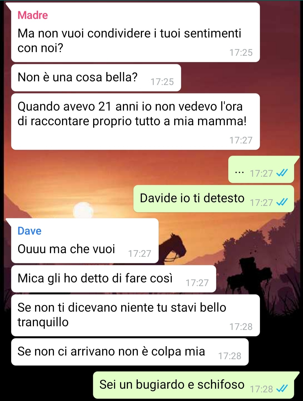Select message 'Ma non vuoi condividere i tuoi sentimenti'
303x401 pixels.
[x=135, y=32]
